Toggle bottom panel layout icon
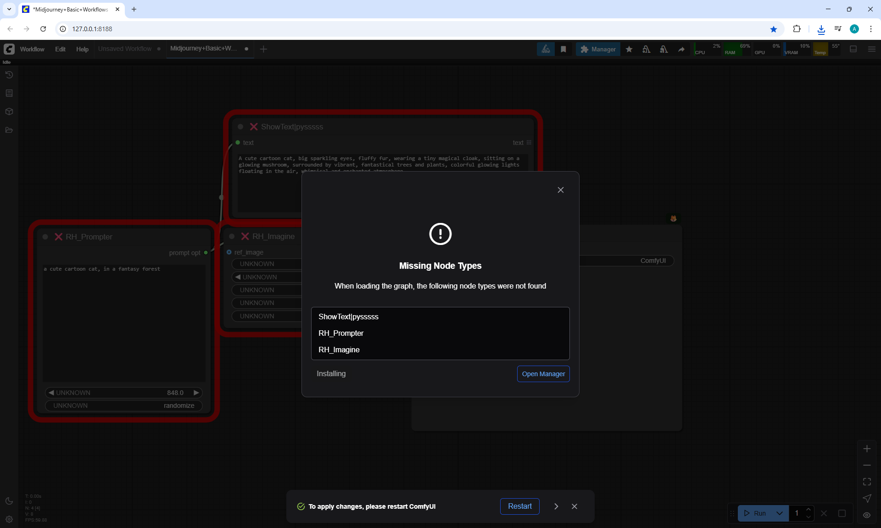Image resolution: width=881 pixels, height=528 pixels. click(x=853, y=49)
